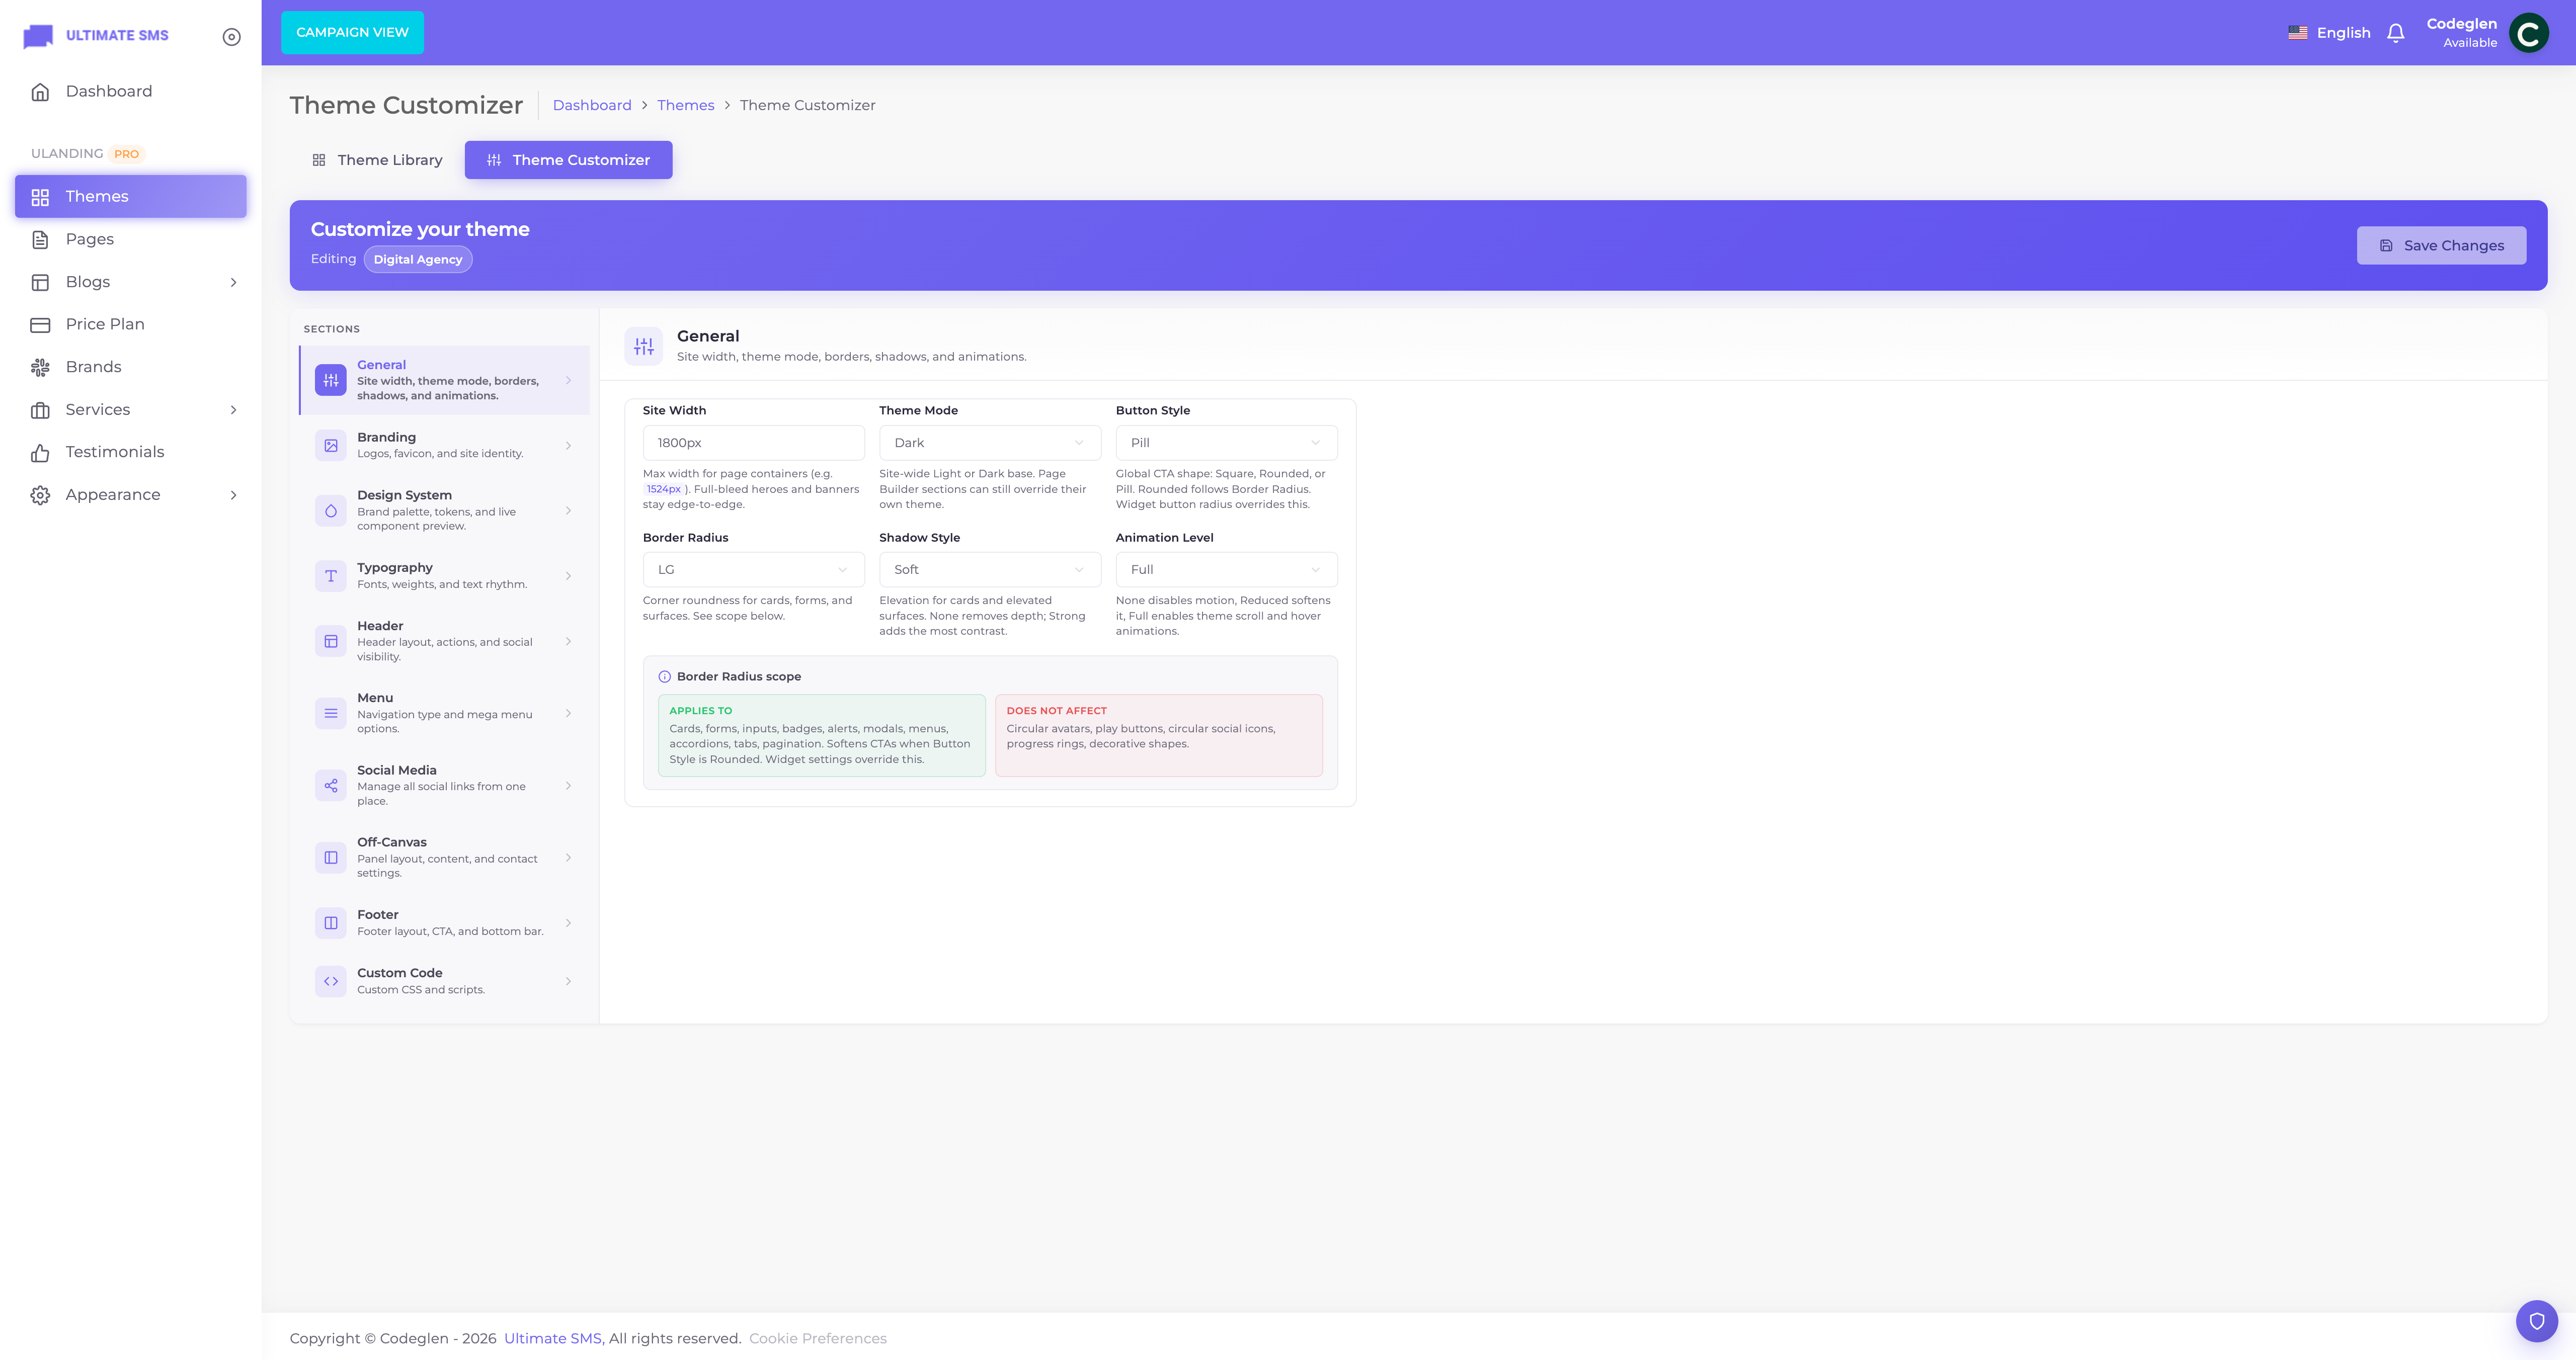
Task: Go to Pages in the sidebar
Action: click(x=131, y=240)
